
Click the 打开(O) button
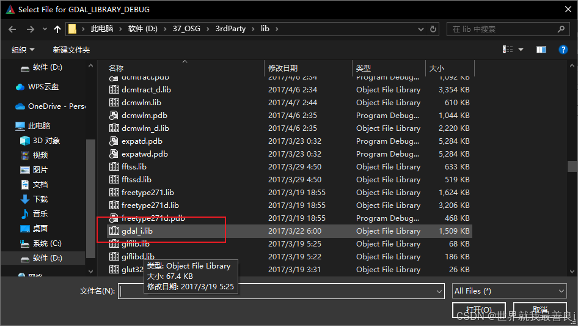tap(479, 309)
